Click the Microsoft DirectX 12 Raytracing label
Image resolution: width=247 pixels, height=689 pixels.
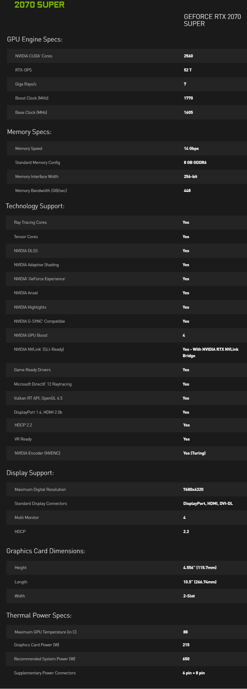43,384
